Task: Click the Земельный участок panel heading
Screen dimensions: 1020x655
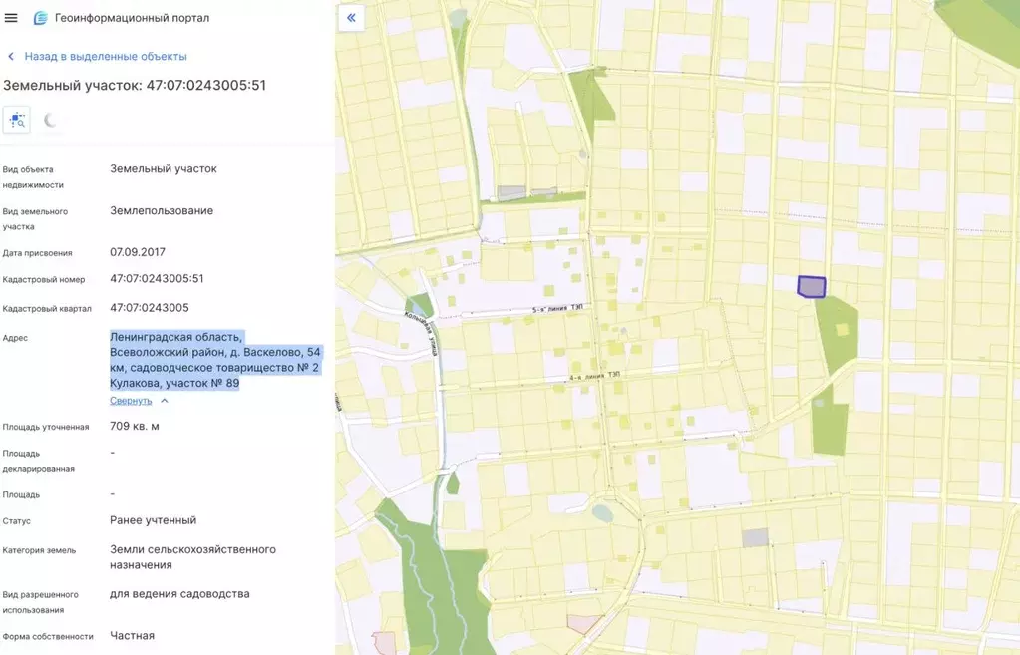Action: pyautogui.click(x=135, y=86)
